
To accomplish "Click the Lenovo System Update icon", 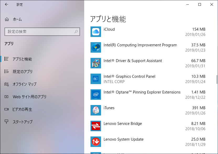I will 96,141.
